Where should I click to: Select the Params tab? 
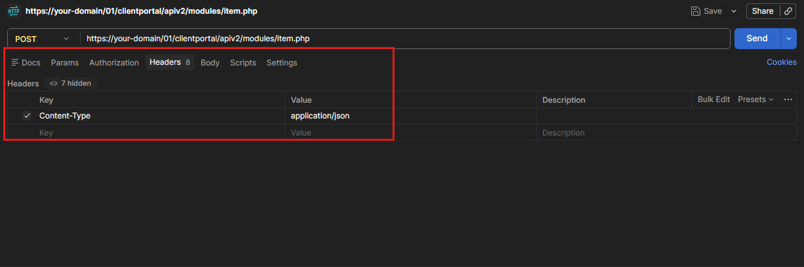pyautogui.click(x=65, y=63)
